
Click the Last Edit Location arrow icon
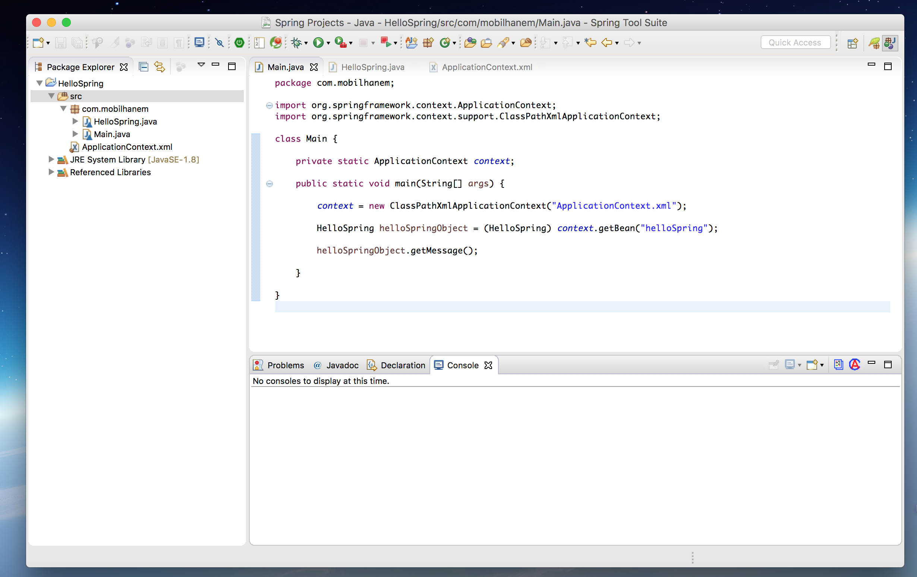[x=590, y=42]
